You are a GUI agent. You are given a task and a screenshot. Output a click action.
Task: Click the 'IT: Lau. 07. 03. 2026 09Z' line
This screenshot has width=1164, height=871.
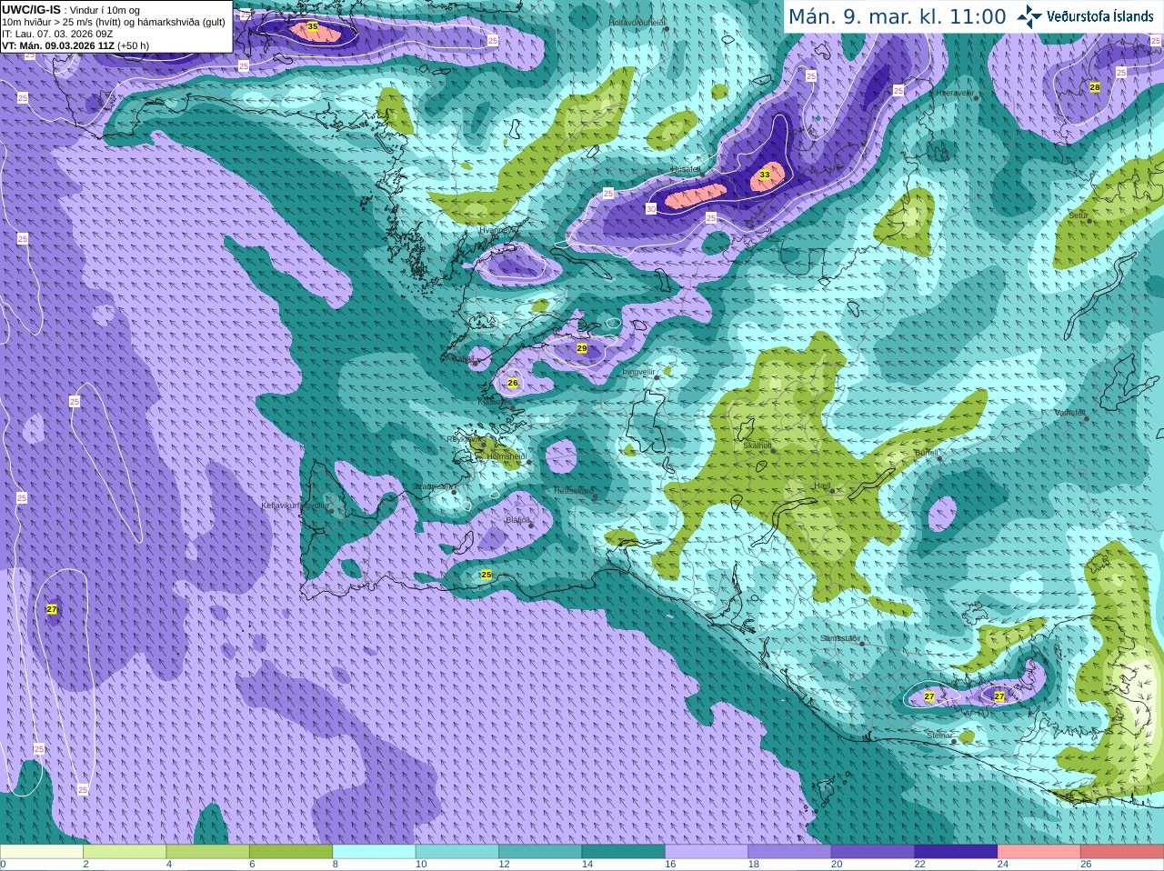pos(57,34)
